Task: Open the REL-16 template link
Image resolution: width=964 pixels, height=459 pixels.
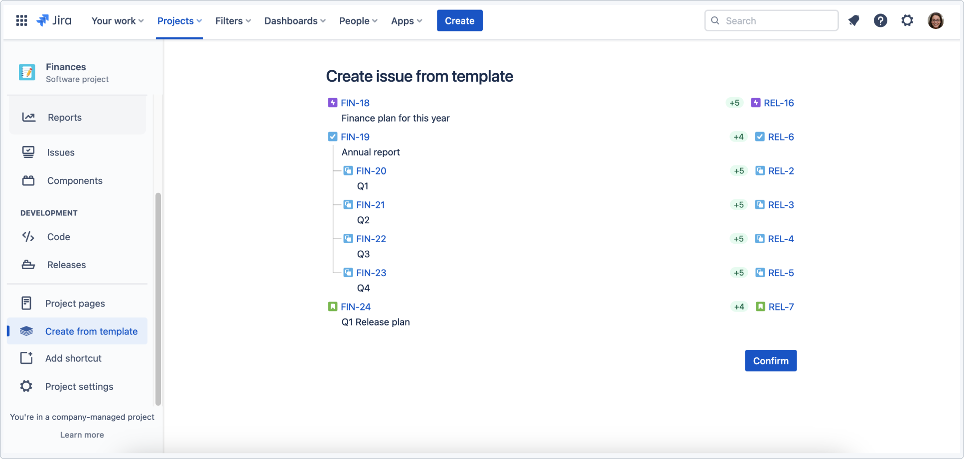Action: pyautogui.click(x=779, y=103)
